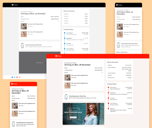Click tracking number 4928 9384 9402 in red mobile page
Screen dimensions: 152x128
(x=31, y=98)
